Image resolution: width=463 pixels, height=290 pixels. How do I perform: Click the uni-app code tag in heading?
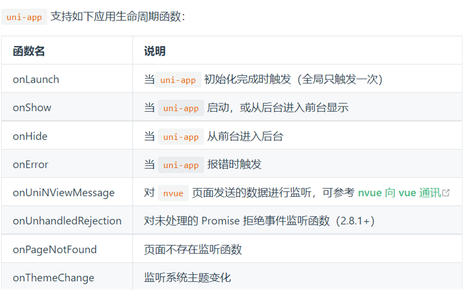coord(24,17)
